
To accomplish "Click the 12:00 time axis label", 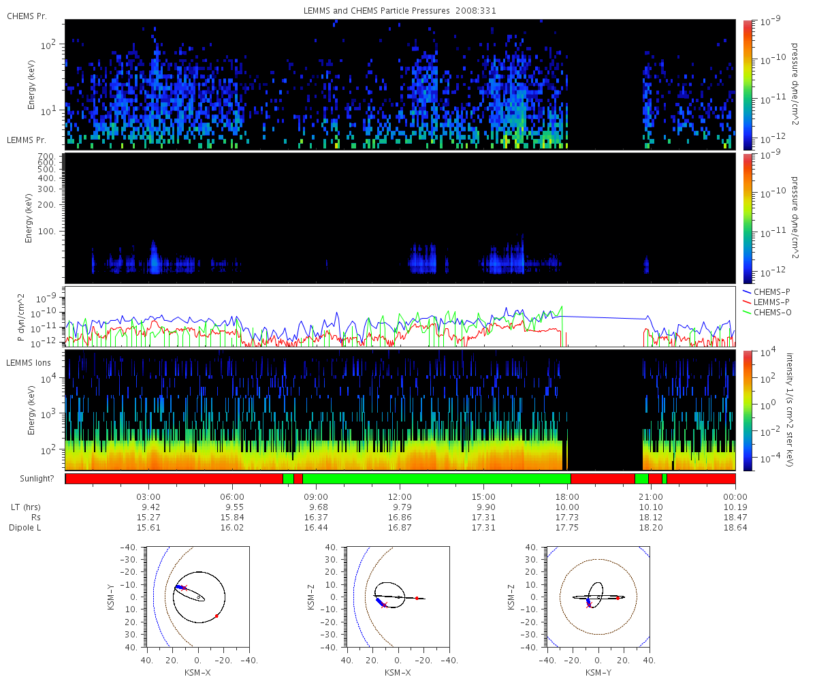I will tap(400, 496).
